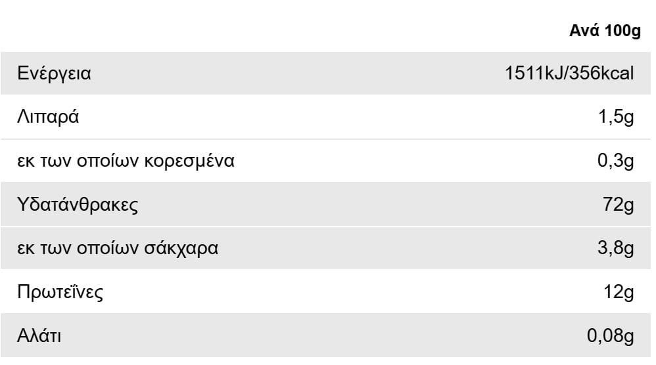Viewport: 656px width, 365px height.
Task: Select the 72g carbohydrates value
Action: [x=618, y=205]
